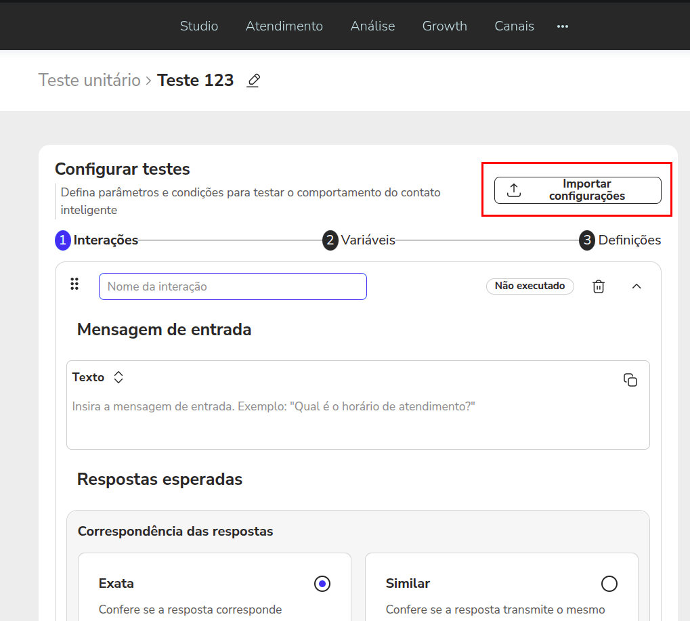Screen dimensions: 690x621
Task: Click the copy icon in message box
Action: pos(630,380)
